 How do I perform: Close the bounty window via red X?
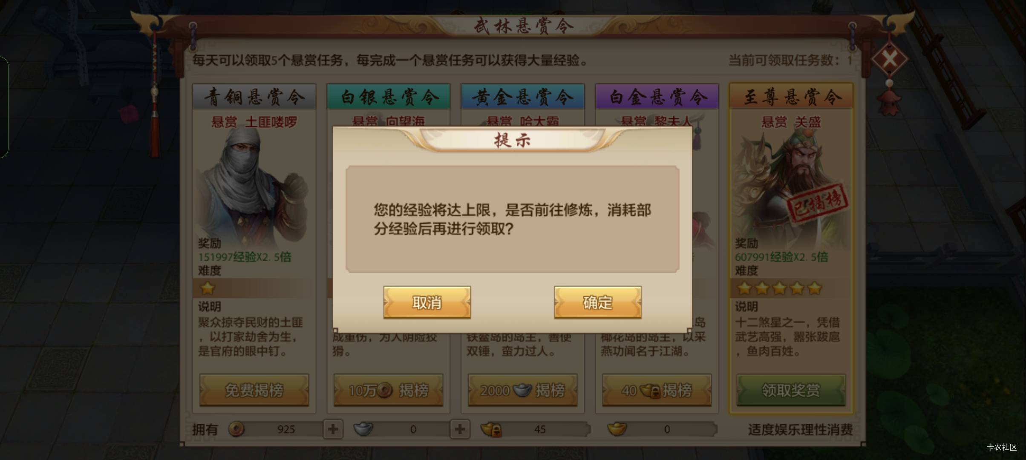pyautogui.click(x=890, y=59)
